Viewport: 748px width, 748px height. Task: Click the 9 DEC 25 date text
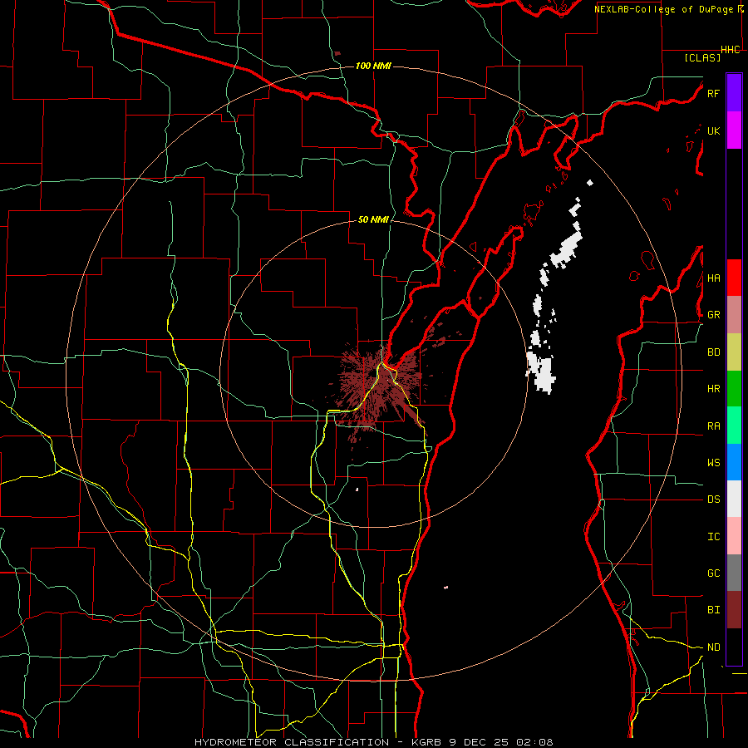[x=479, y=742]
